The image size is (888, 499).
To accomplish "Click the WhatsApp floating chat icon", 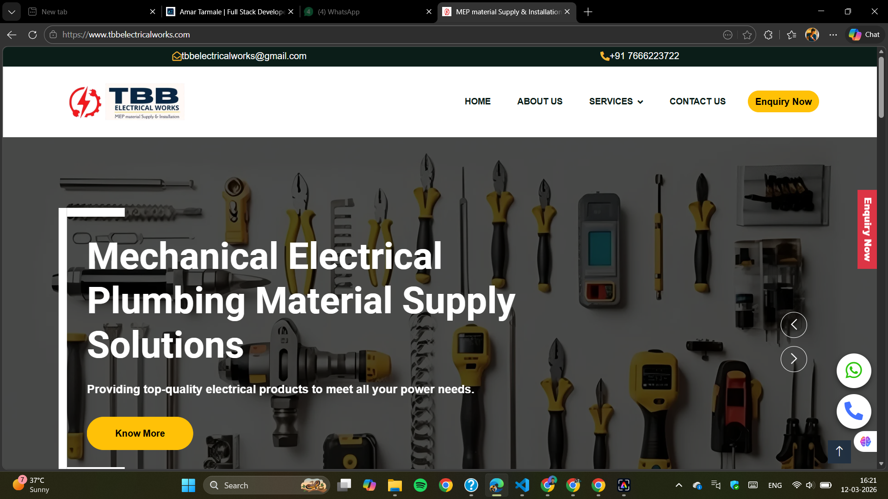I will pos(853,371).
